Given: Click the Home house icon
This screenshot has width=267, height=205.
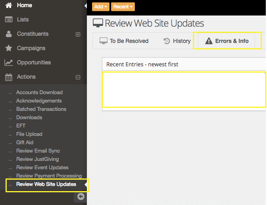Looking at the screenshot, I should [x=8, y=6].
